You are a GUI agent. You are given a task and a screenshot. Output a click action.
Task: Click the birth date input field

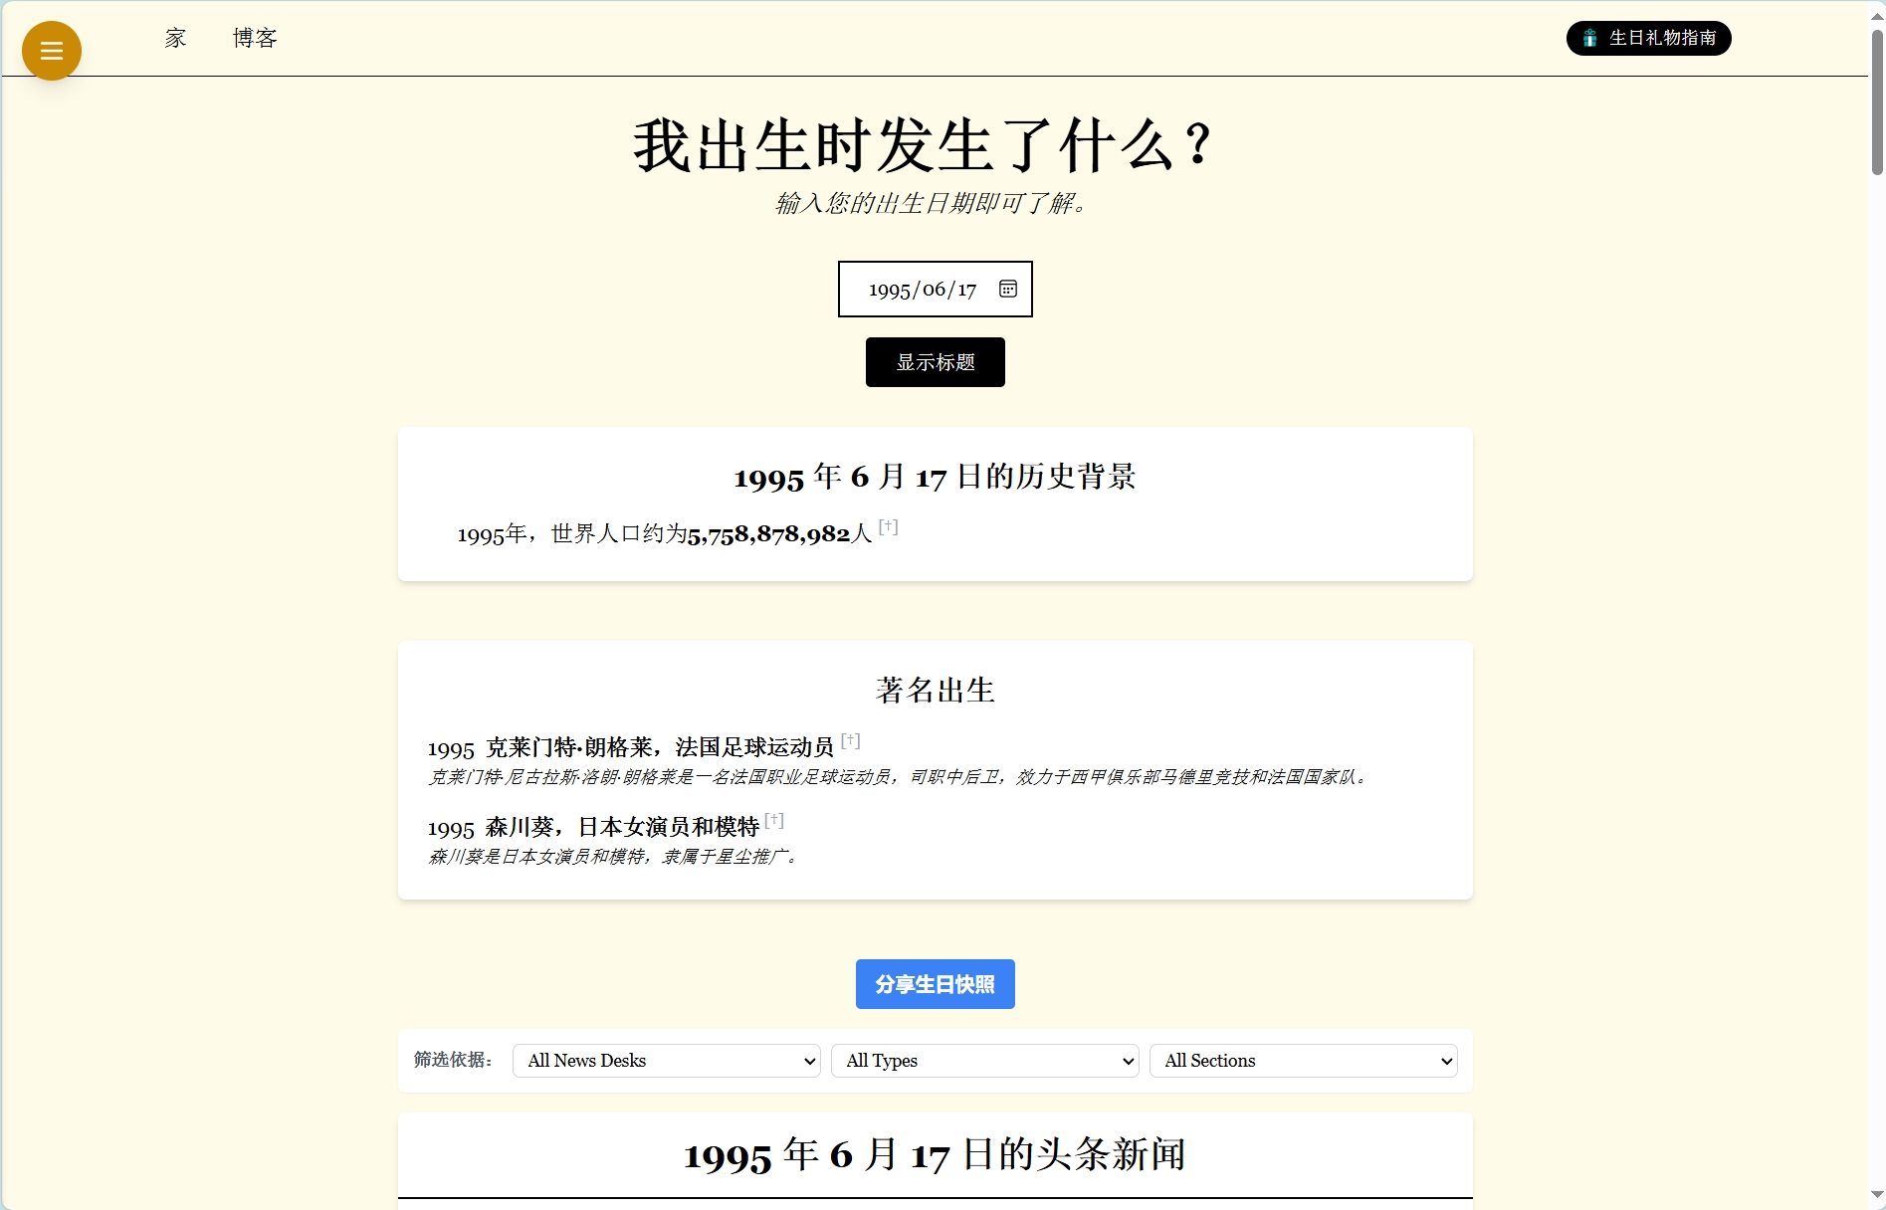922,290
